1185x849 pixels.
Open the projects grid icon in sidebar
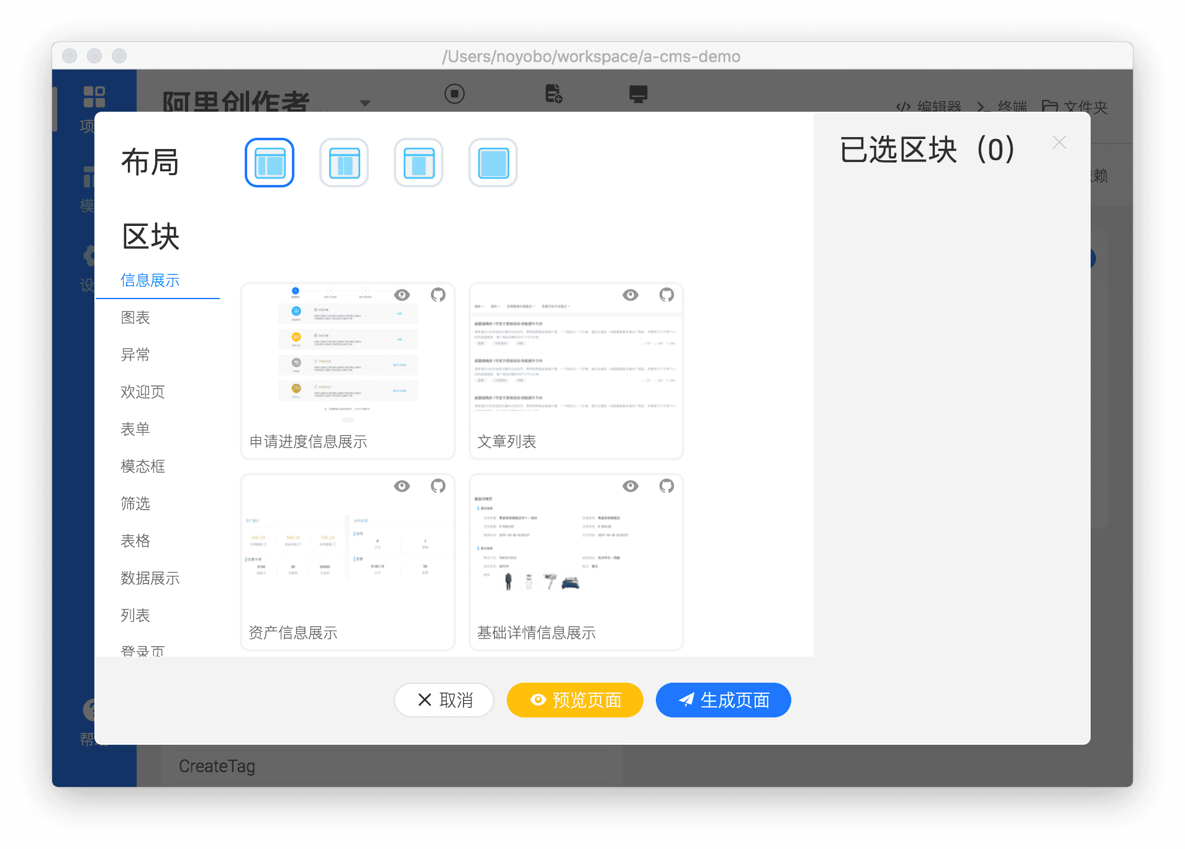[94, 97]
